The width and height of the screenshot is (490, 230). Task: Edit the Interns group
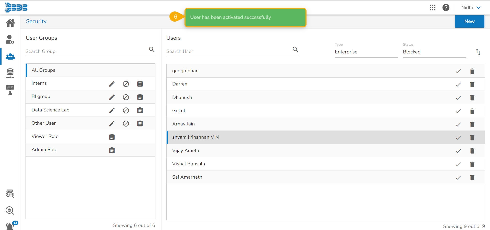click(112, 84)
